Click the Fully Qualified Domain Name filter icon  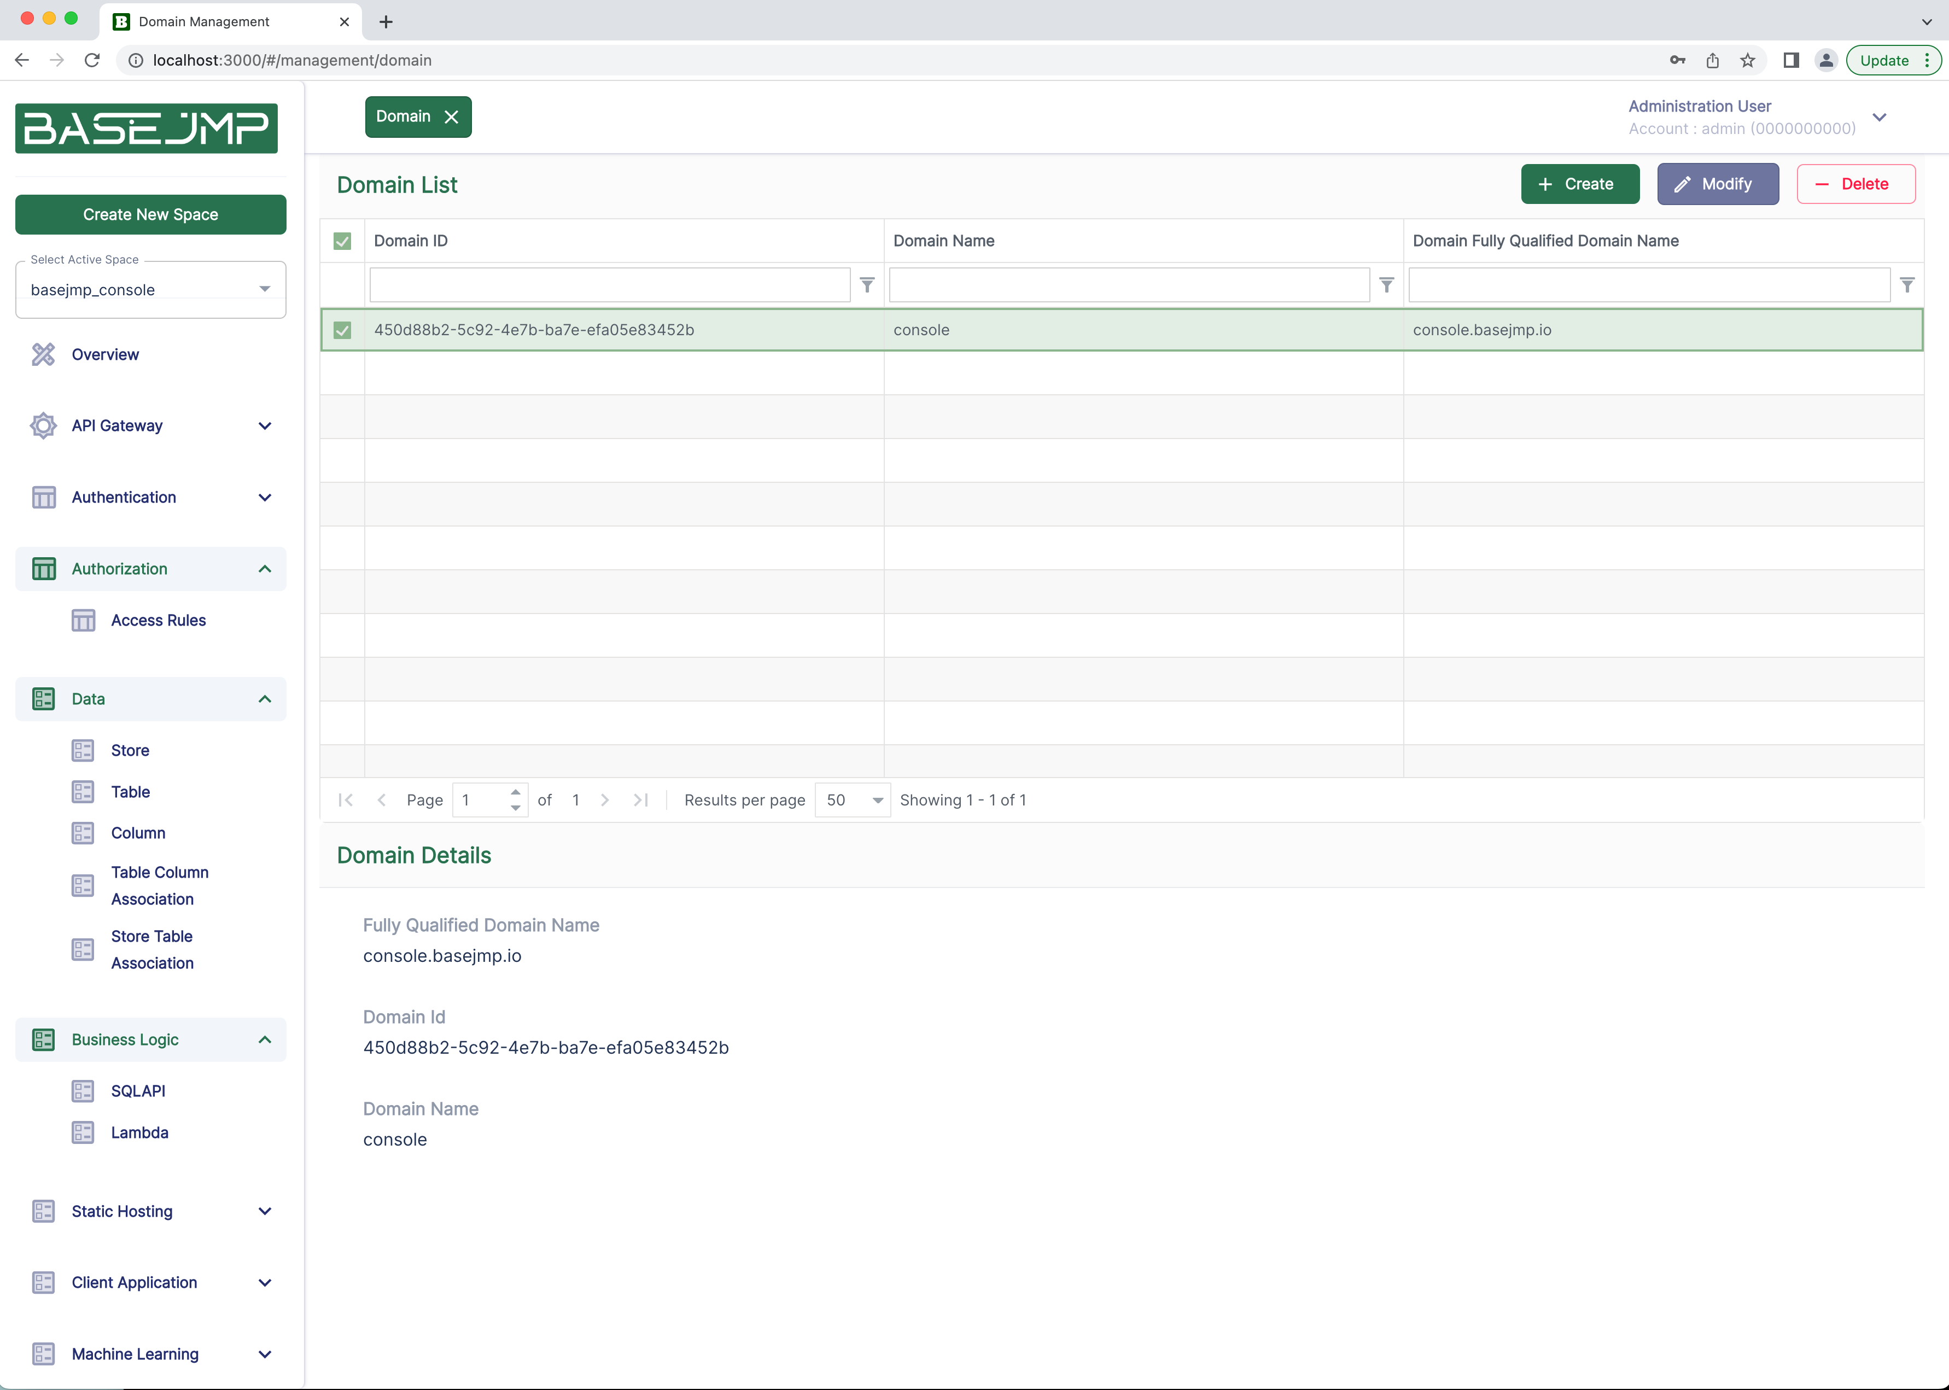tap(1907, 285)
